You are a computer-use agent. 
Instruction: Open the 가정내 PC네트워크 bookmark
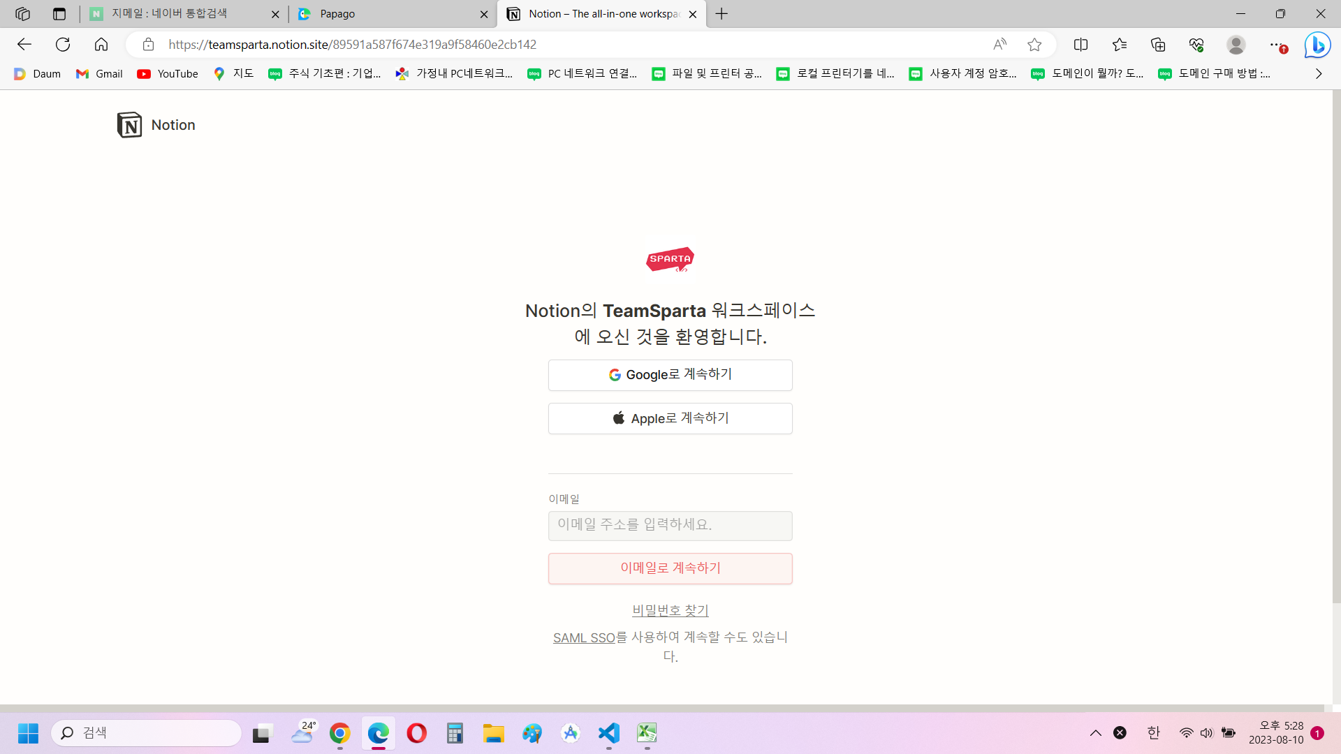(x=454, y=74)
